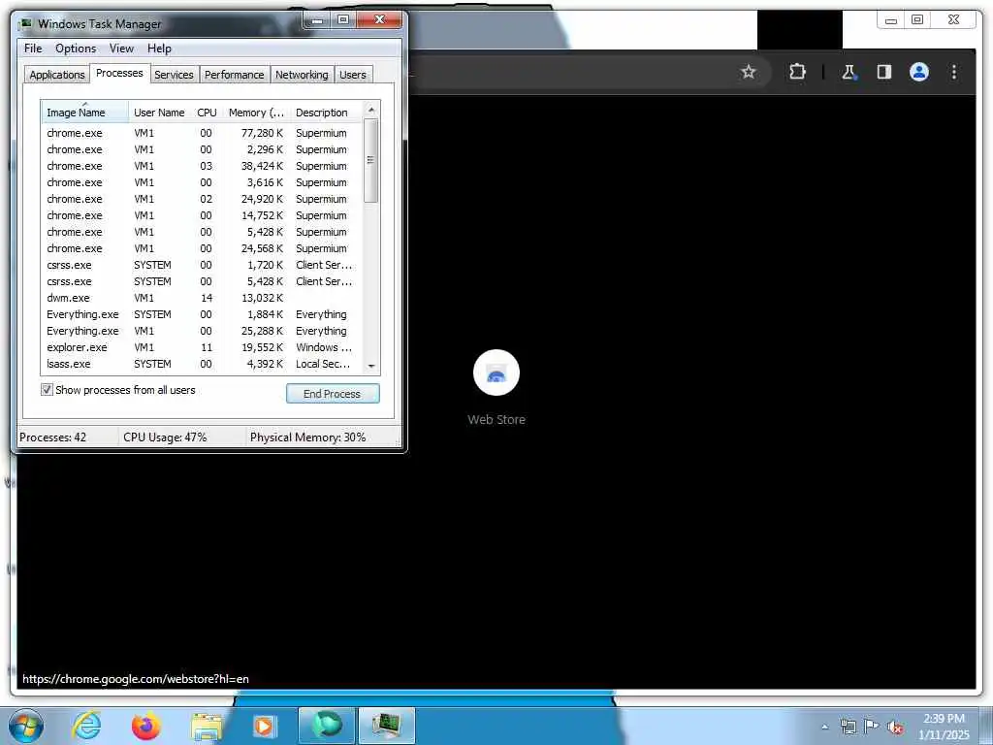The image size is (993, 745).
Task: Open the Web Store shortcut icon
Action: pos(496,372)
